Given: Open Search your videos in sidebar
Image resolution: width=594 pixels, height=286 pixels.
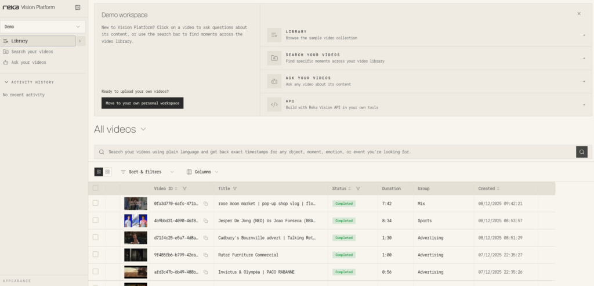Looking at the screenshot, I should click(x=32, y=52).
